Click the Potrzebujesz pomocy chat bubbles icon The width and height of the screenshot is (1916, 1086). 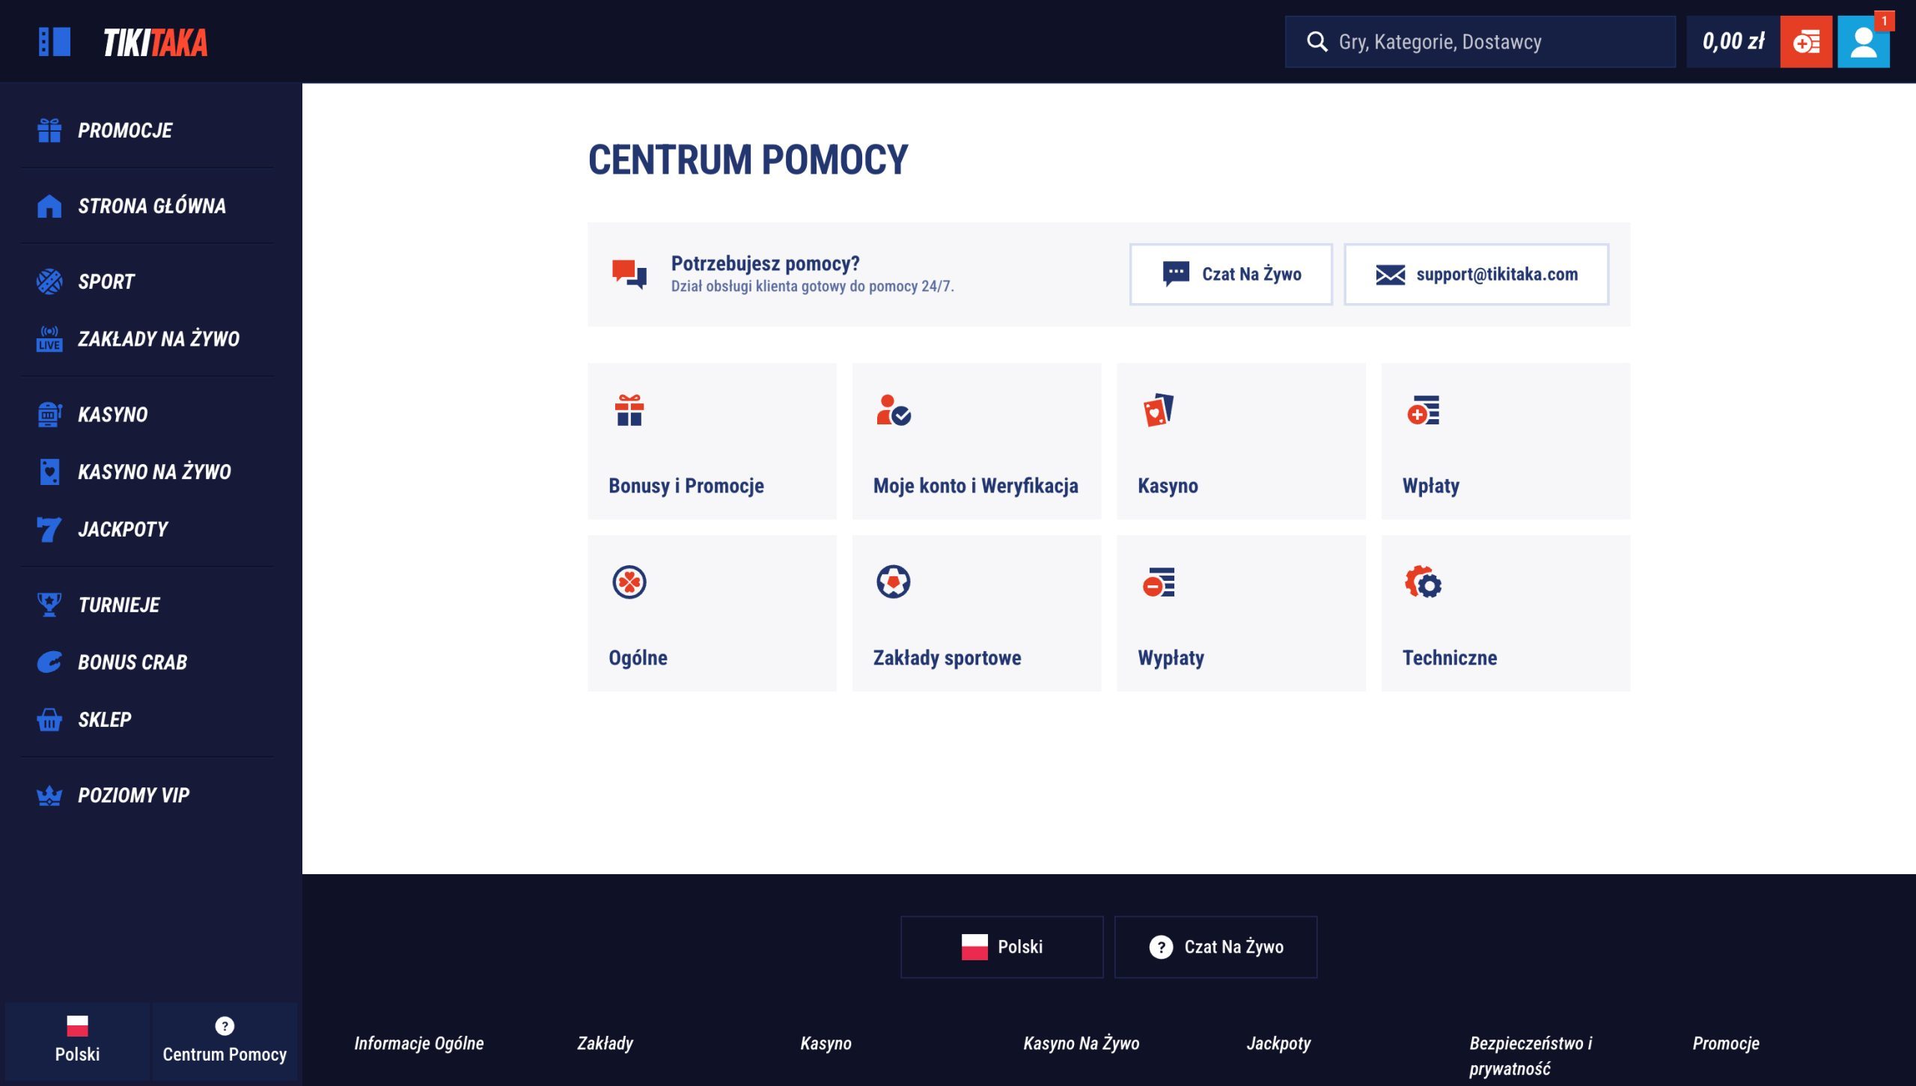point(629,274)
